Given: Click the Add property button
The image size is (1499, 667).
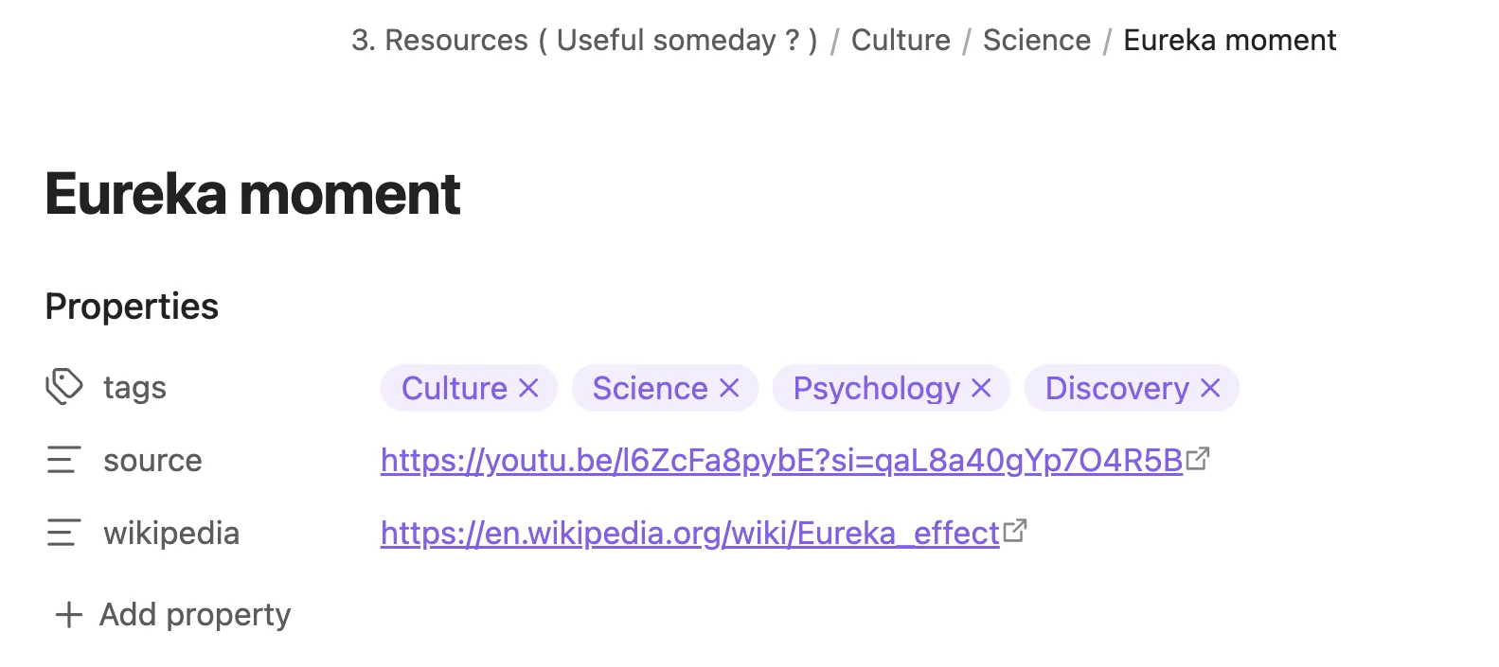Looking at the screenshot, I should [x=173, y=615].
